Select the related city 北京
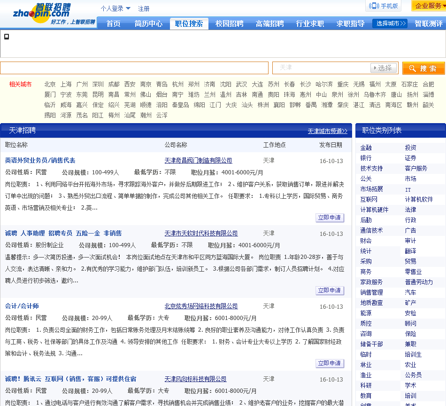 coord(50,84)
